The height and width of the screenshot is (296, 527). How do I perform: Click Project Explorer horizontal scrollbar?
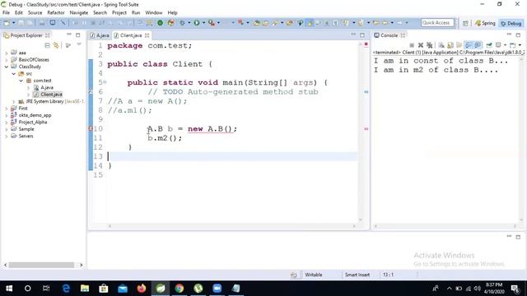point(41,265)
